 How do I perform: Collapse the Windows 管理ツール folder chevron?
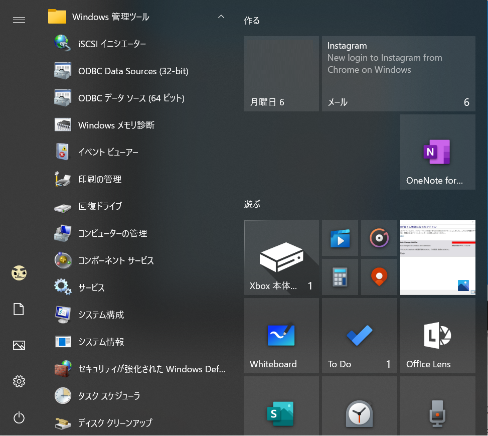221,17
